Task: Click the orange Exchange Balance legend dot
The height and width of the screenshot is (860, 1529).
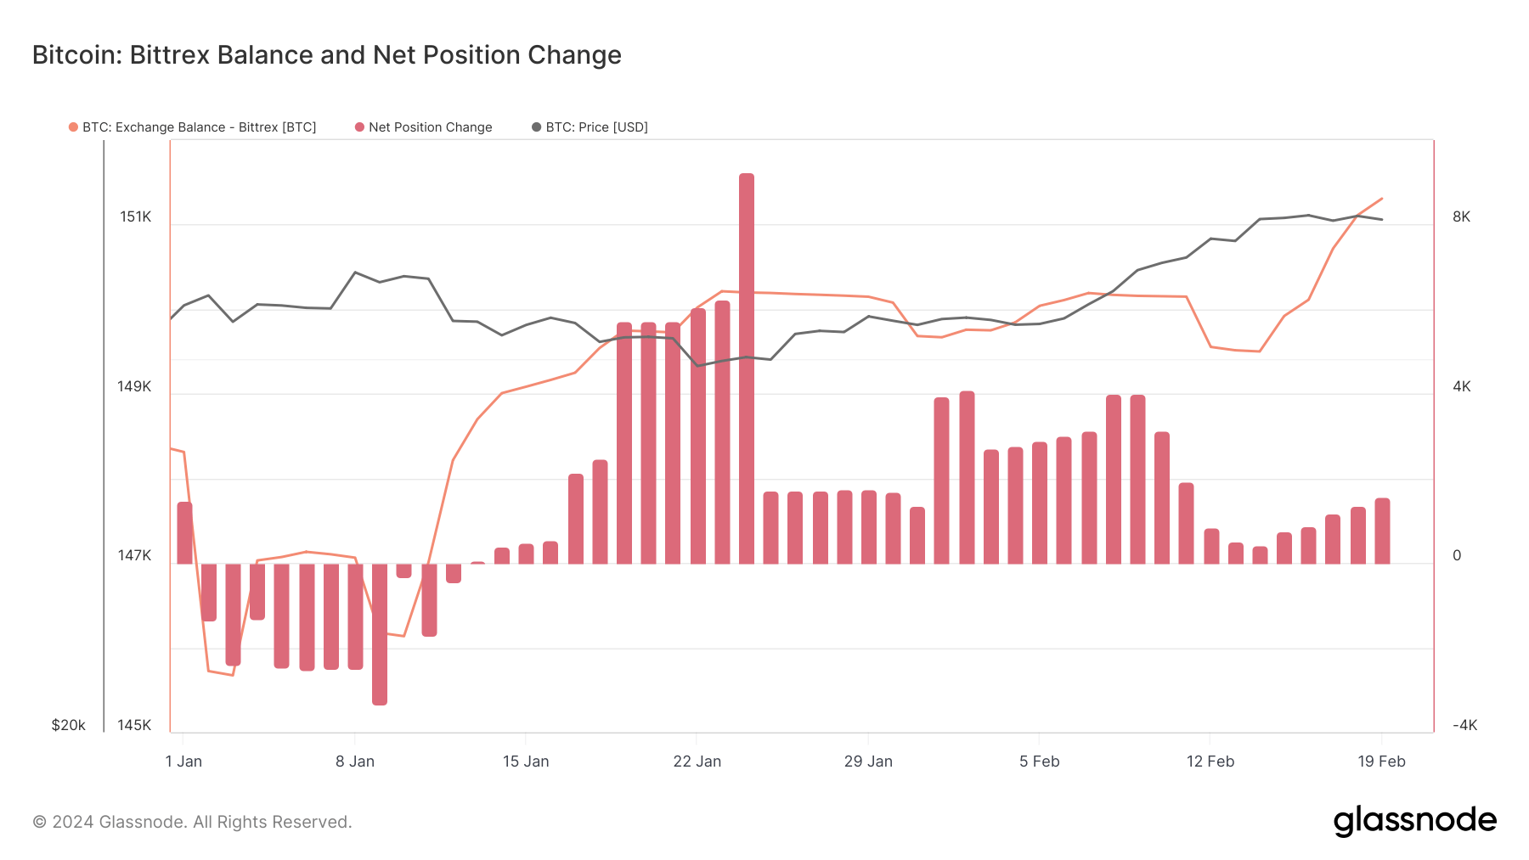Action: click(74, 127)
